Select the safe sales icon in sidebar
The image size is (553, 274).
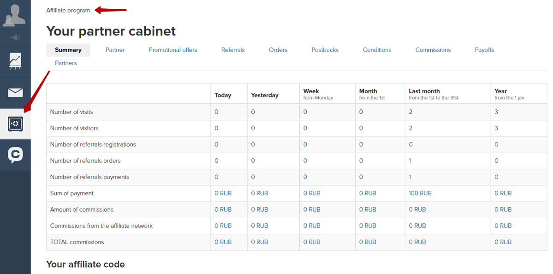click(x=15, y=124)
